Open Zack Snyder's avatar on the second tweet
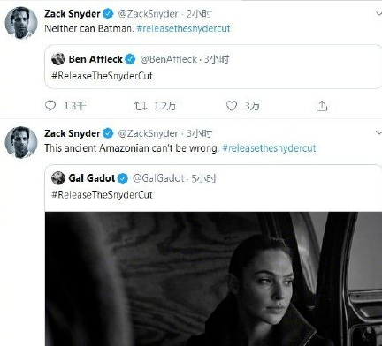Viewport: 382px width, 346px height. pyautogui.click(x=21, y=142)
